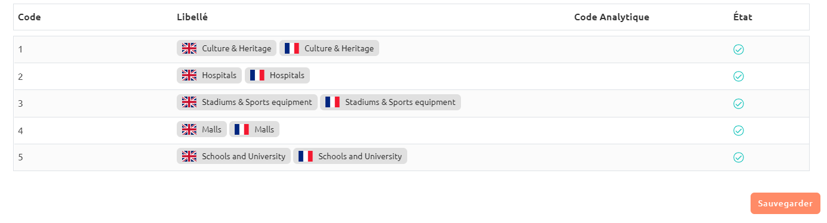Click the UK flag beside Hospitals
The image size is (827, 223).
click(189, 75)
